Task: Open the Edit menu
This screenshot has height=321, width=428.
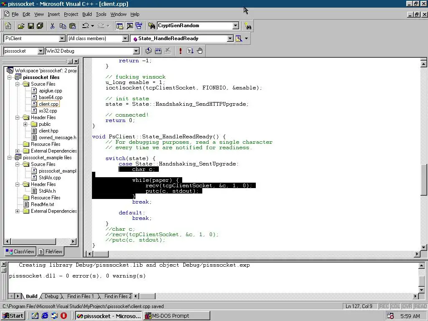Action: pyautogui.click(x=26, y=14)
